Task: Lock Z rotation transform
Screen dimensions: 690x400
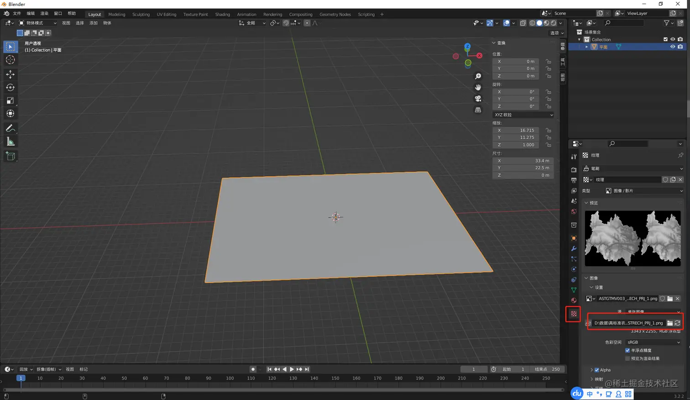Action: click(x=548, y=106)
